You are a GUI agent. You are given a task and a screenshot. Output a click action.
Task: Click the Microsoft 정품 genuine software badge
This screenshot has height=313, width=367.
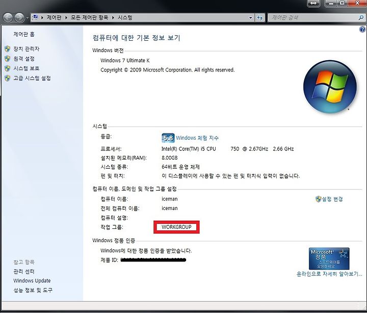(329, 258)
